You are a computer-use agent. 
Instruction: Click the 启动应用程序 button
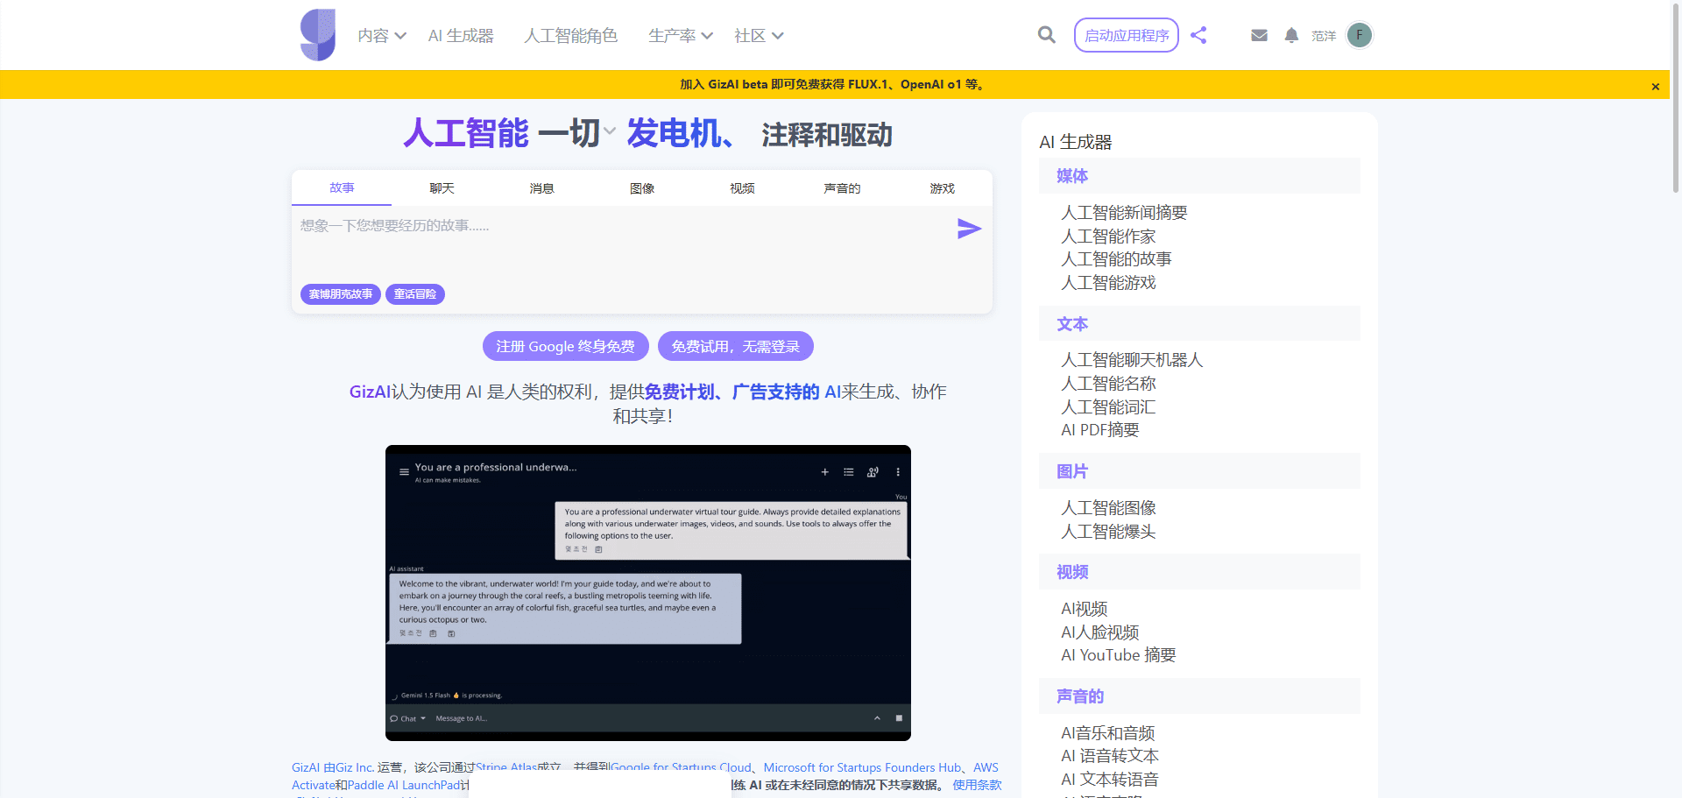point(1127,35)
